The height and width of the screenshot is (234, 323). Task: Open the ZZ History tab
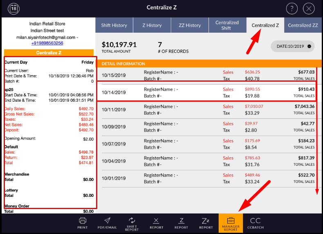(x=190, y=25)
